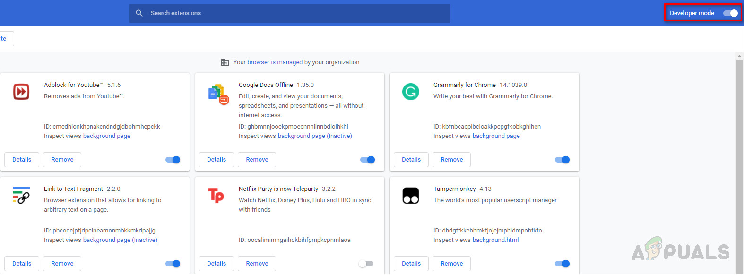Image resolution: width=744 pixels, height=275 pixels.
Task: Inspect Grammarly background page link
Action: point(496,136)
